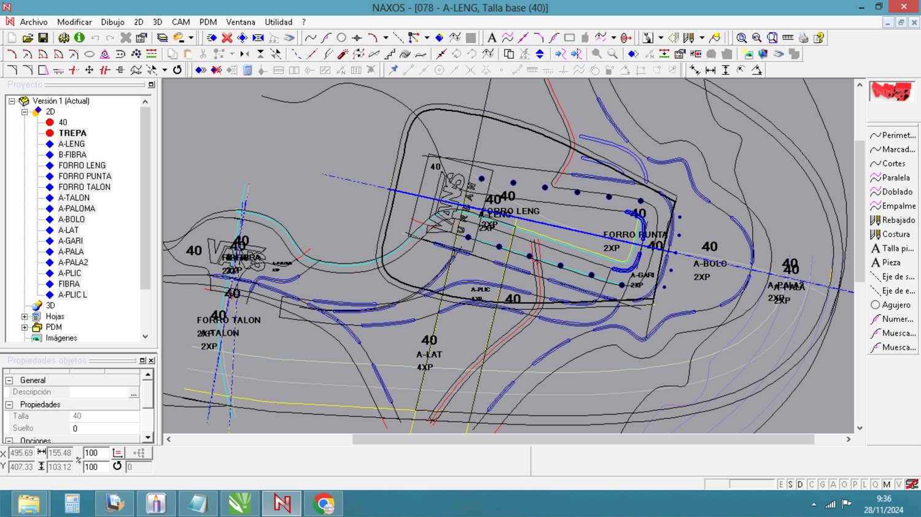Collapse the General properties section
This screenshot has width=921, height=517.
(x=9, y=380)
